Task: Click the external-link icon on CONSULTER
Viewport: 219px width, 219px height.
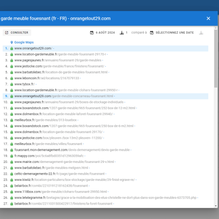Action: [7, 33]
